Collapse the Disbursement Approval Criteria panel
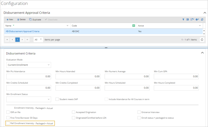 tap(205, 13)
